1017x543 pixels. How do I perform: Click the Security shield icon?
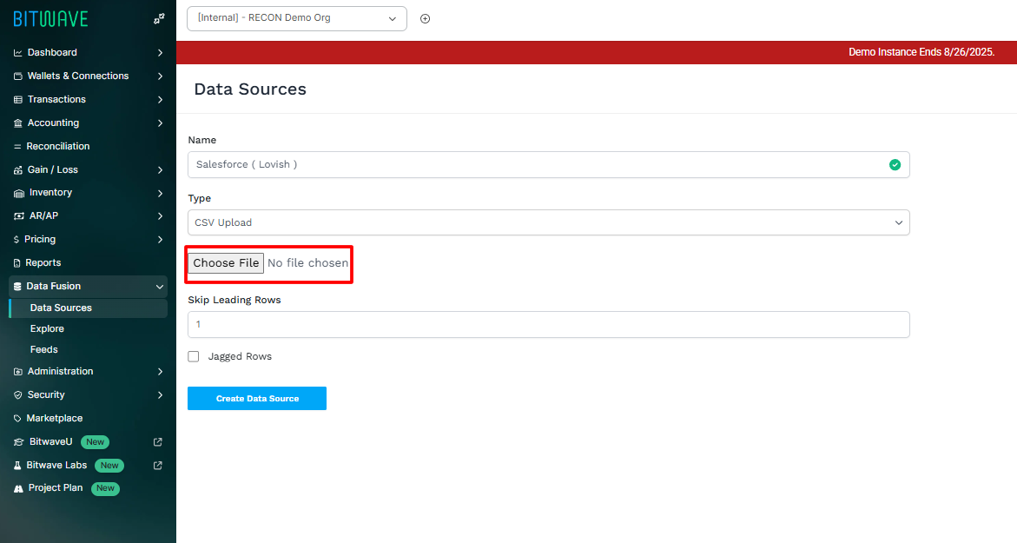(x=17, y=395)
